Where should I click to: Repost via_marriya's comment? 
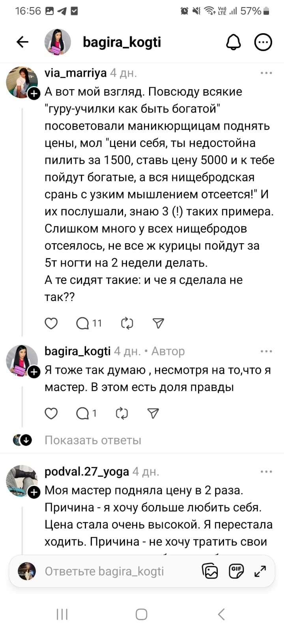click(127, 324)
